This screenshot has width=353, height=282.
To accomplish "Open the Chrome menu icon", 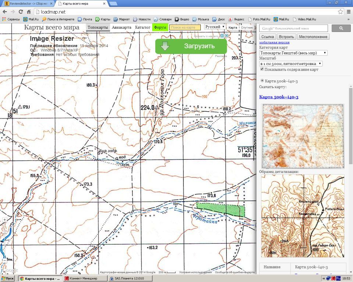I will 348,12.
